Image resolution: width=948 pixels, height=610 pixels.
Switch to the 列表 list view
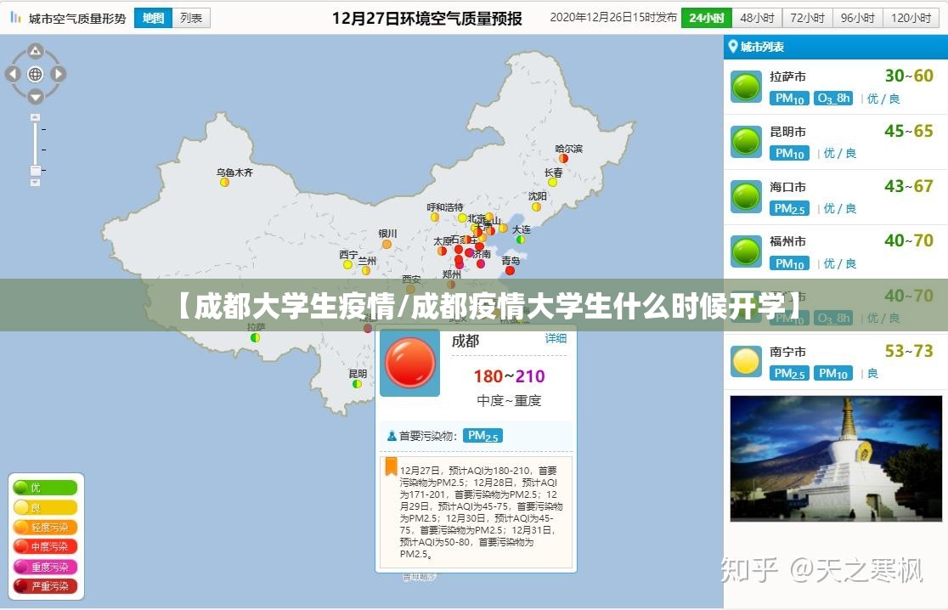[x=191, y=18]
